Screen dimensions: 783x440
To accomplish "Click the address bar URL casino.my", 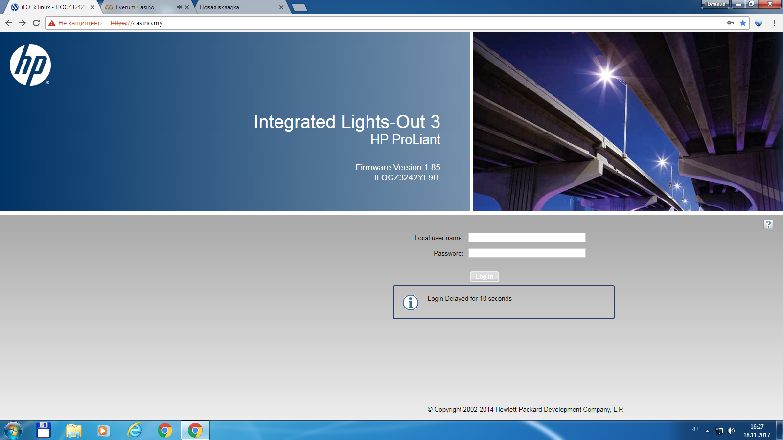I will 137,23.
